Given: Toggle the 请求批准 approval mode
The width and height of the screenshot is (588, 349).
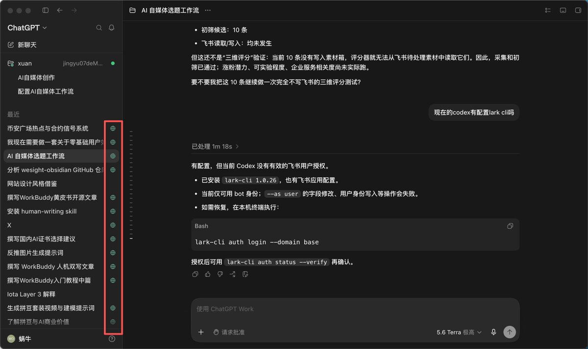Looking at the screenshot, I should (x=228, y=332).
